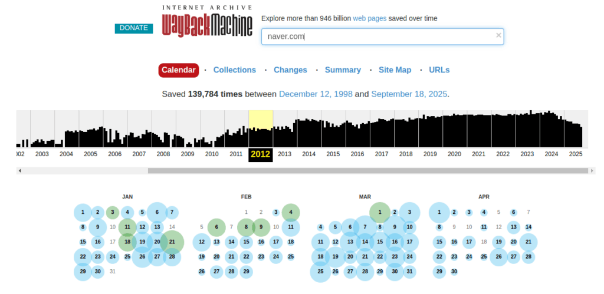Click the right scrollbar arrow under timeline

(592, 171)
